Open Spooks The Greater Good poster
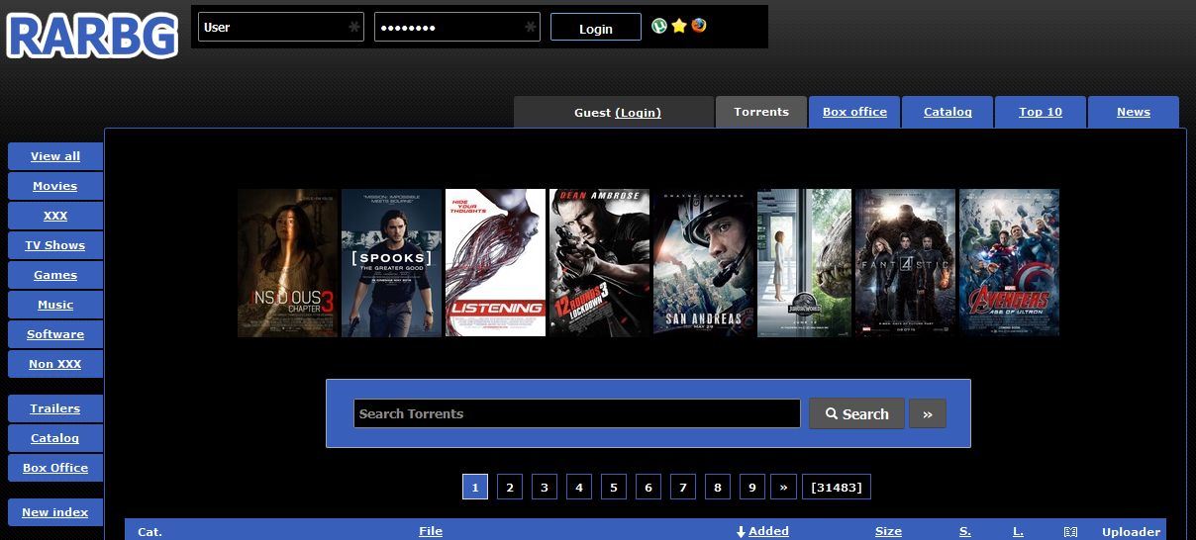Image resolution: width=1196 pixels, height=540 pixels. click(x=391, y=263)
